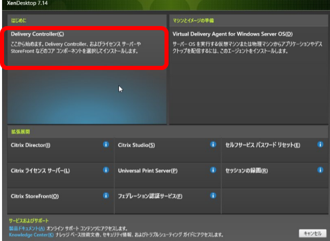
Task: Show info for Citrix ライセンス サーバー
Action: 106,170
